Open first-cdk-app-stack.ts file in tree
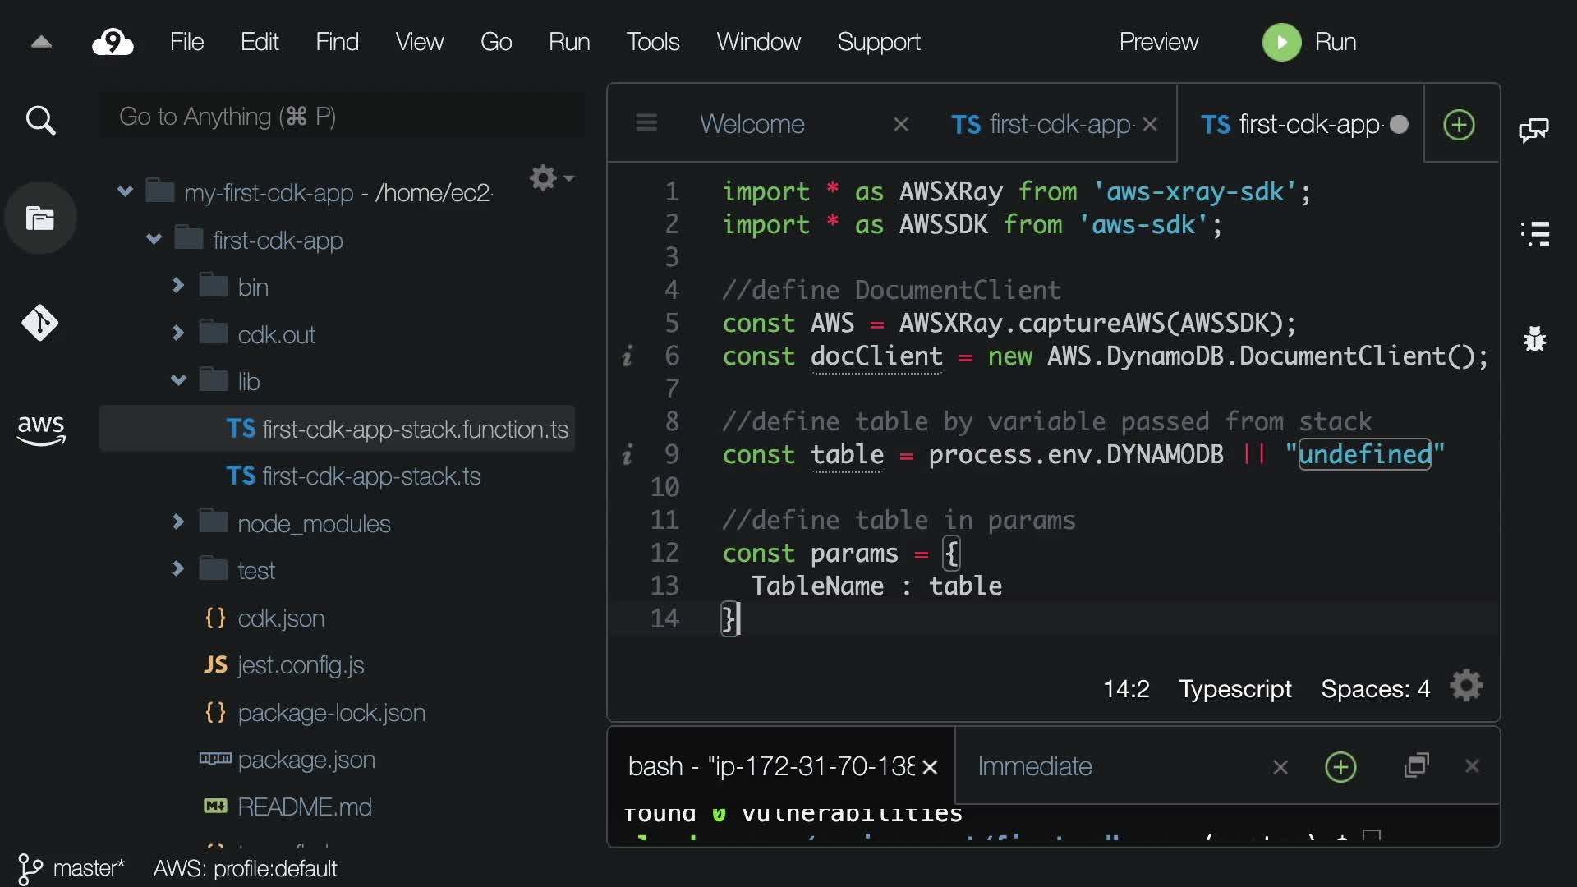This screenshot has width=1577, height=887. 370,476
